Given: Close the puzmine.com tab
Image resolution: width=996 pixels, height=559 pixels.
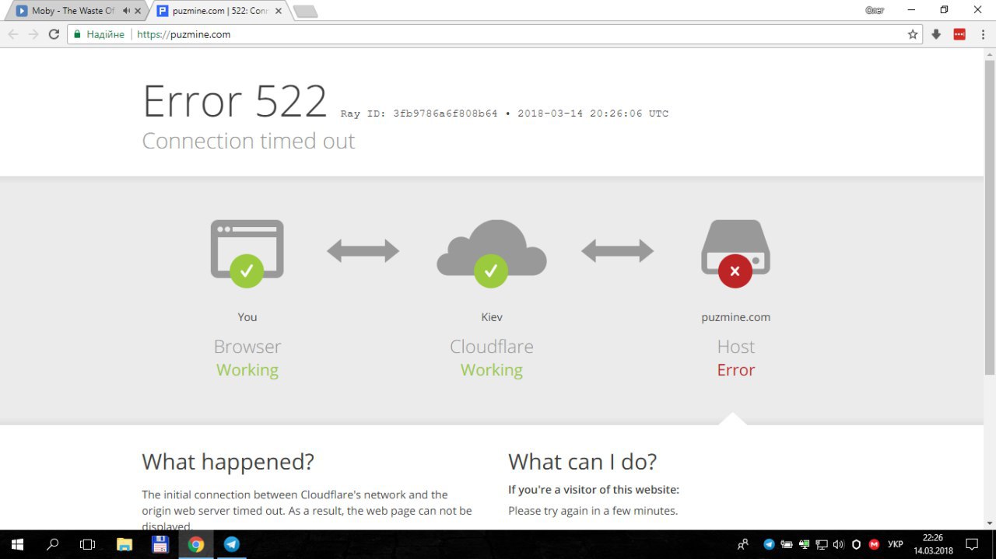Looking at the screenshot, I should (x=279, y=11).
